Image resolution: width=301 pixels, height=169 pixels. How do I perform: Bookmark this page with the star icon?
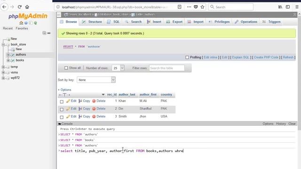click(x=202, y=7)
